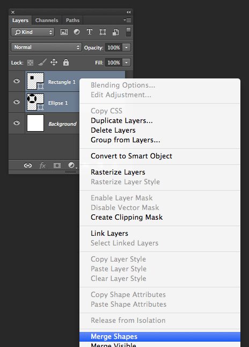The image size is (249, 347).
Task: Open the Fill slider arrow
Action: pos(127,62)
